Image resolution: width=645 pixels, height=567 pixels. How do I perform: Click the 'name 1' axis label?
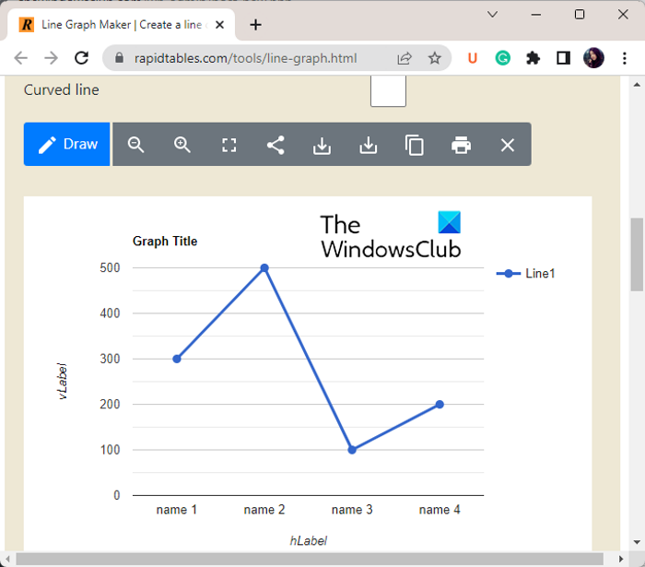177,510
